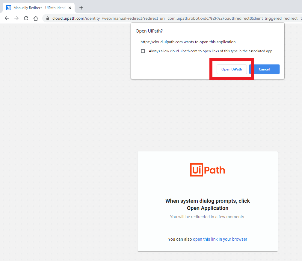Click the UiPath favicon on the tab
This screenshot has width=302, height=261.
click(x=9, y=8)
